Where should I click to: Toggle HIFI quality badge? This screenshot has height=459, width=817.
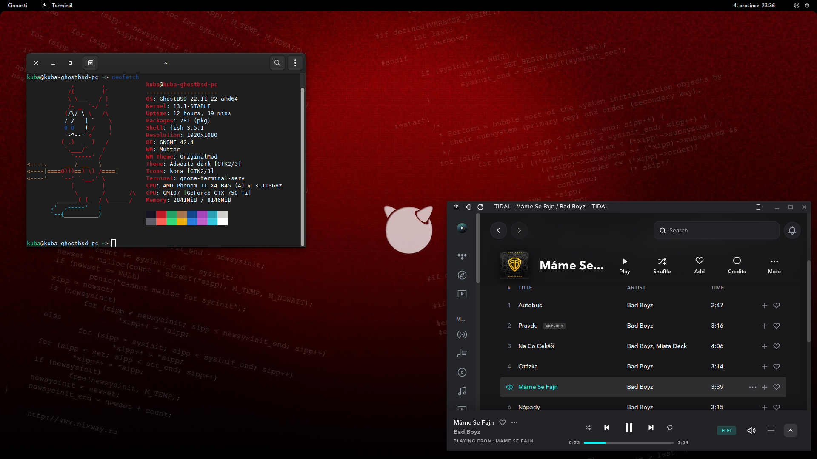click(x=726, y=431)
